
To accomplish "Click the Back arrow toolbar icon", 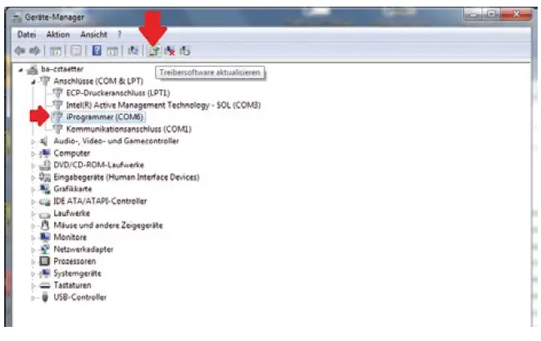I will pos(20,51).
